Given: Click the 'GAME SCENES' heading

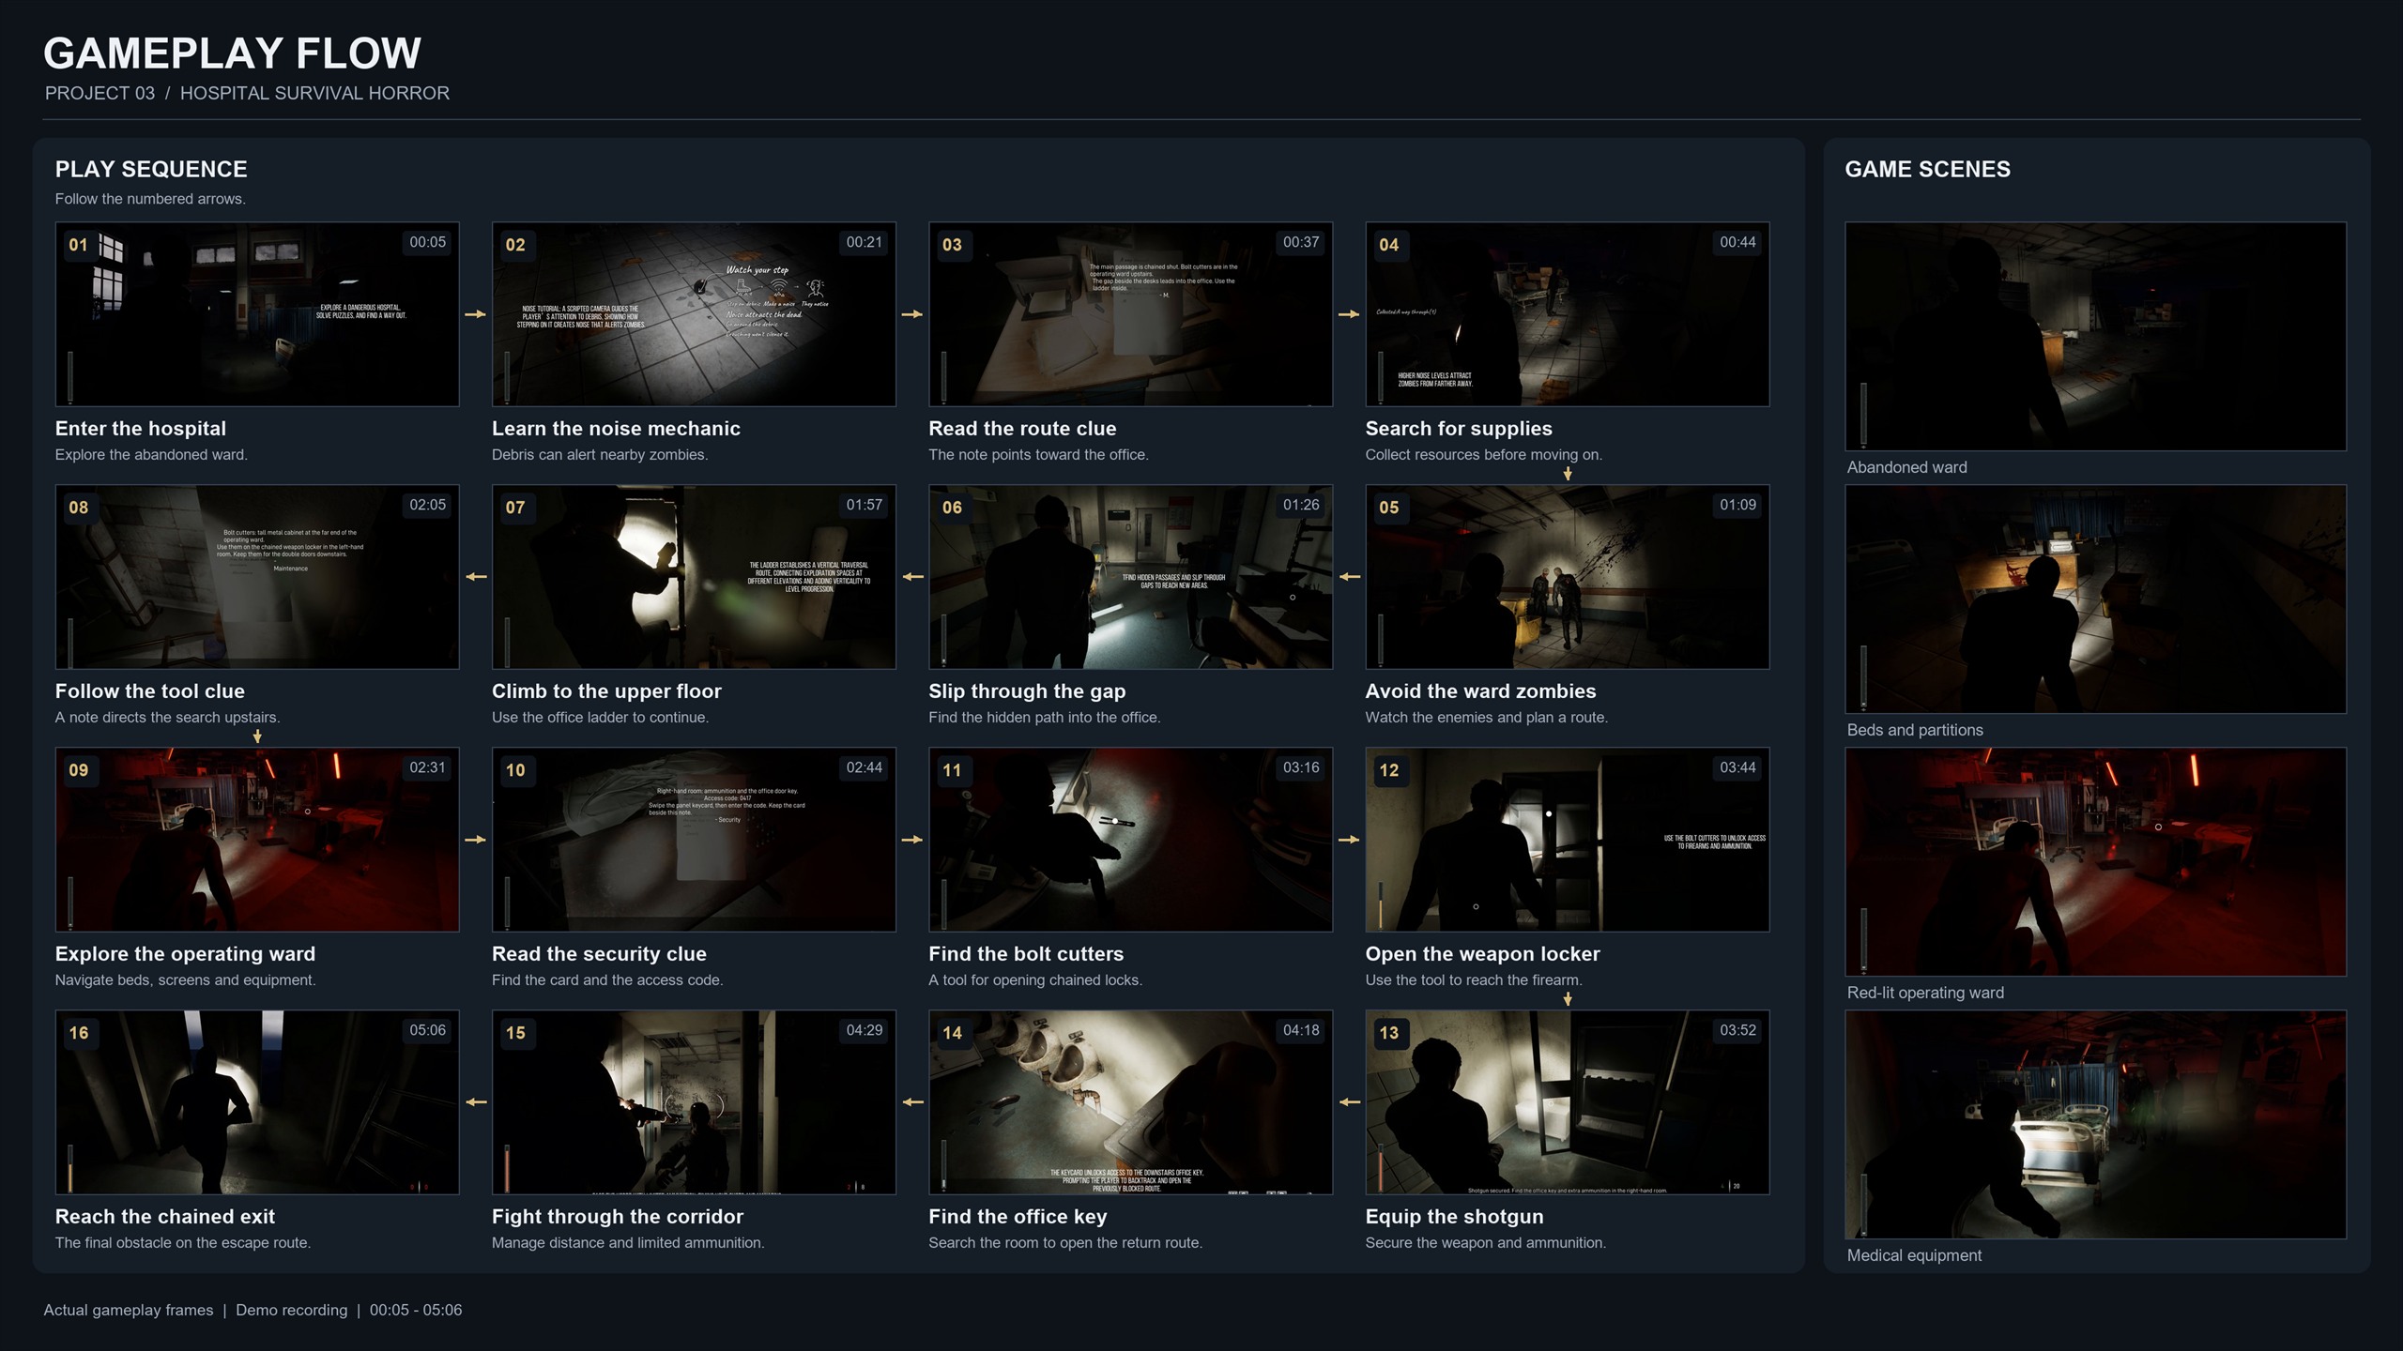Looking at the screenshot, I should tap(1927, 169).
